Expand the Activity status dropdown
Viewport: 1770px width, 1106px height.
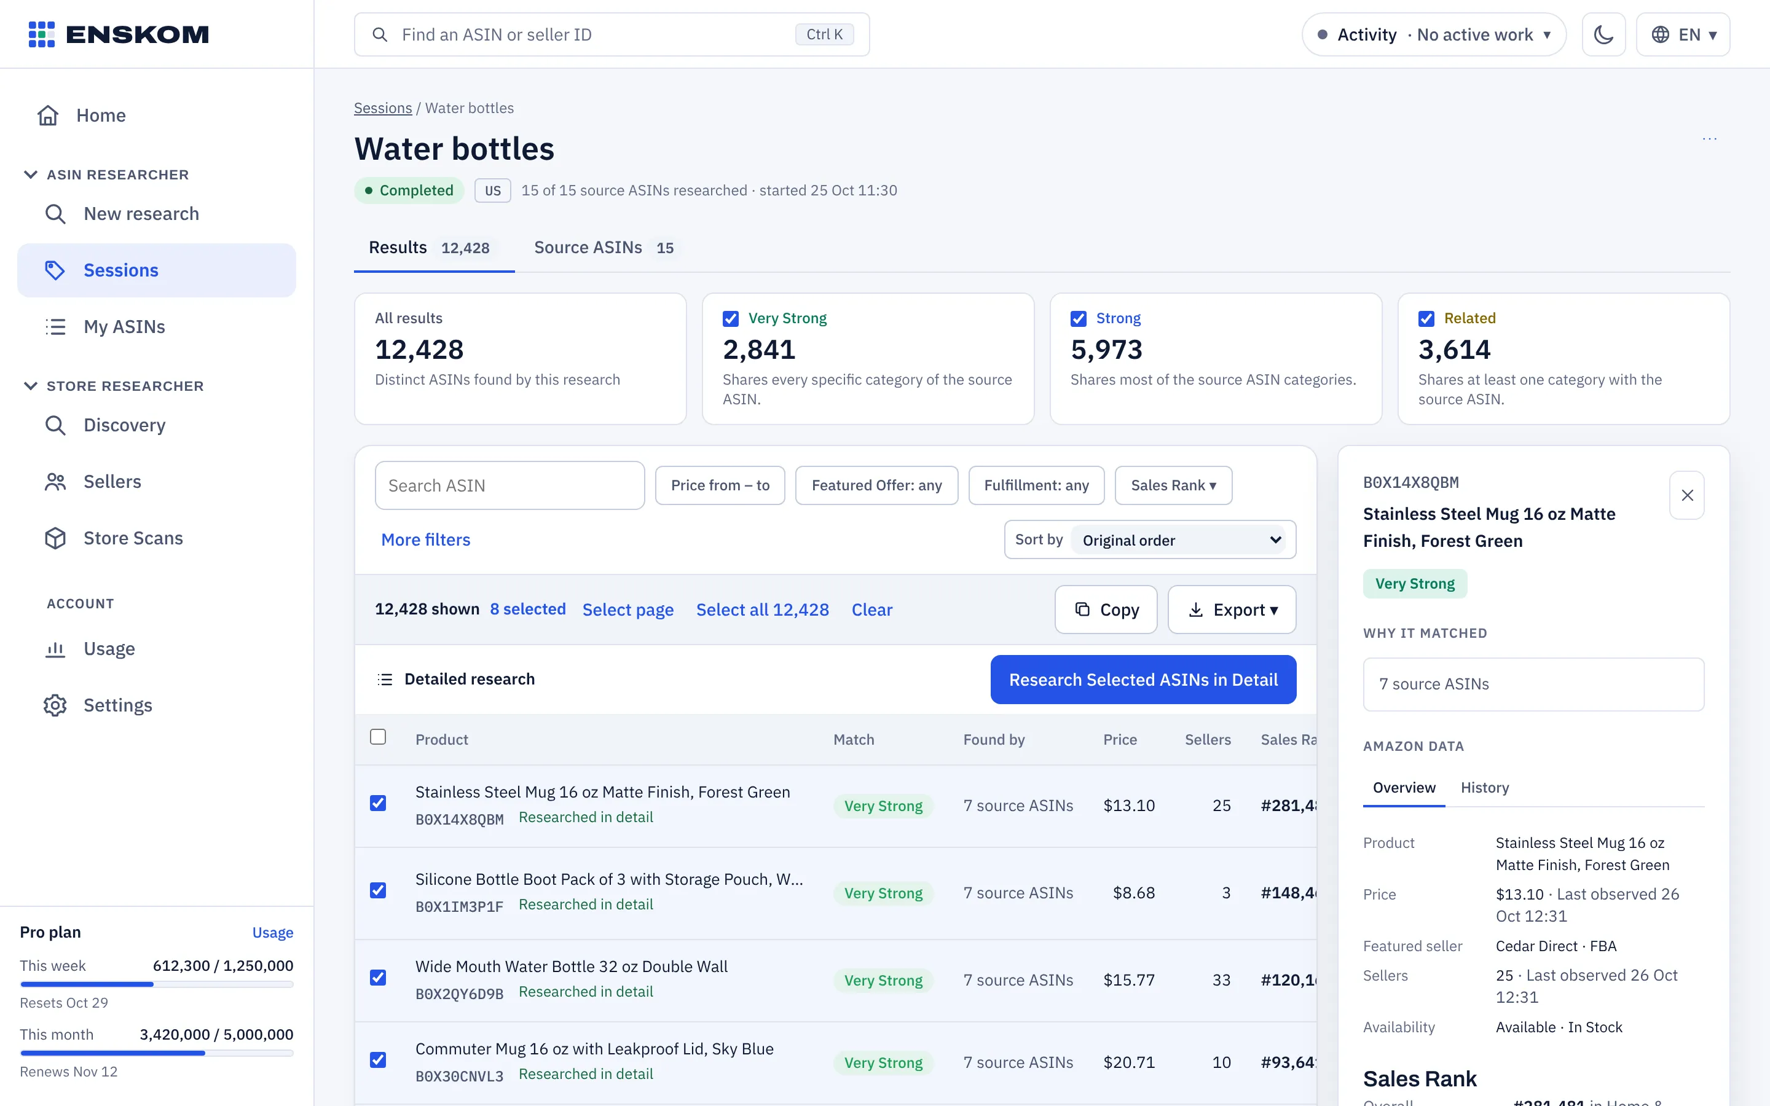click(x=1434, y=34)
